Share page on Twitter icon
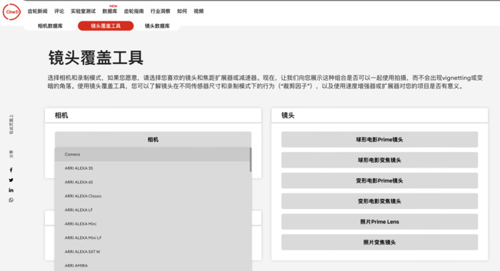500x271 pixels. pyautogui.click(x=11, y=180)
